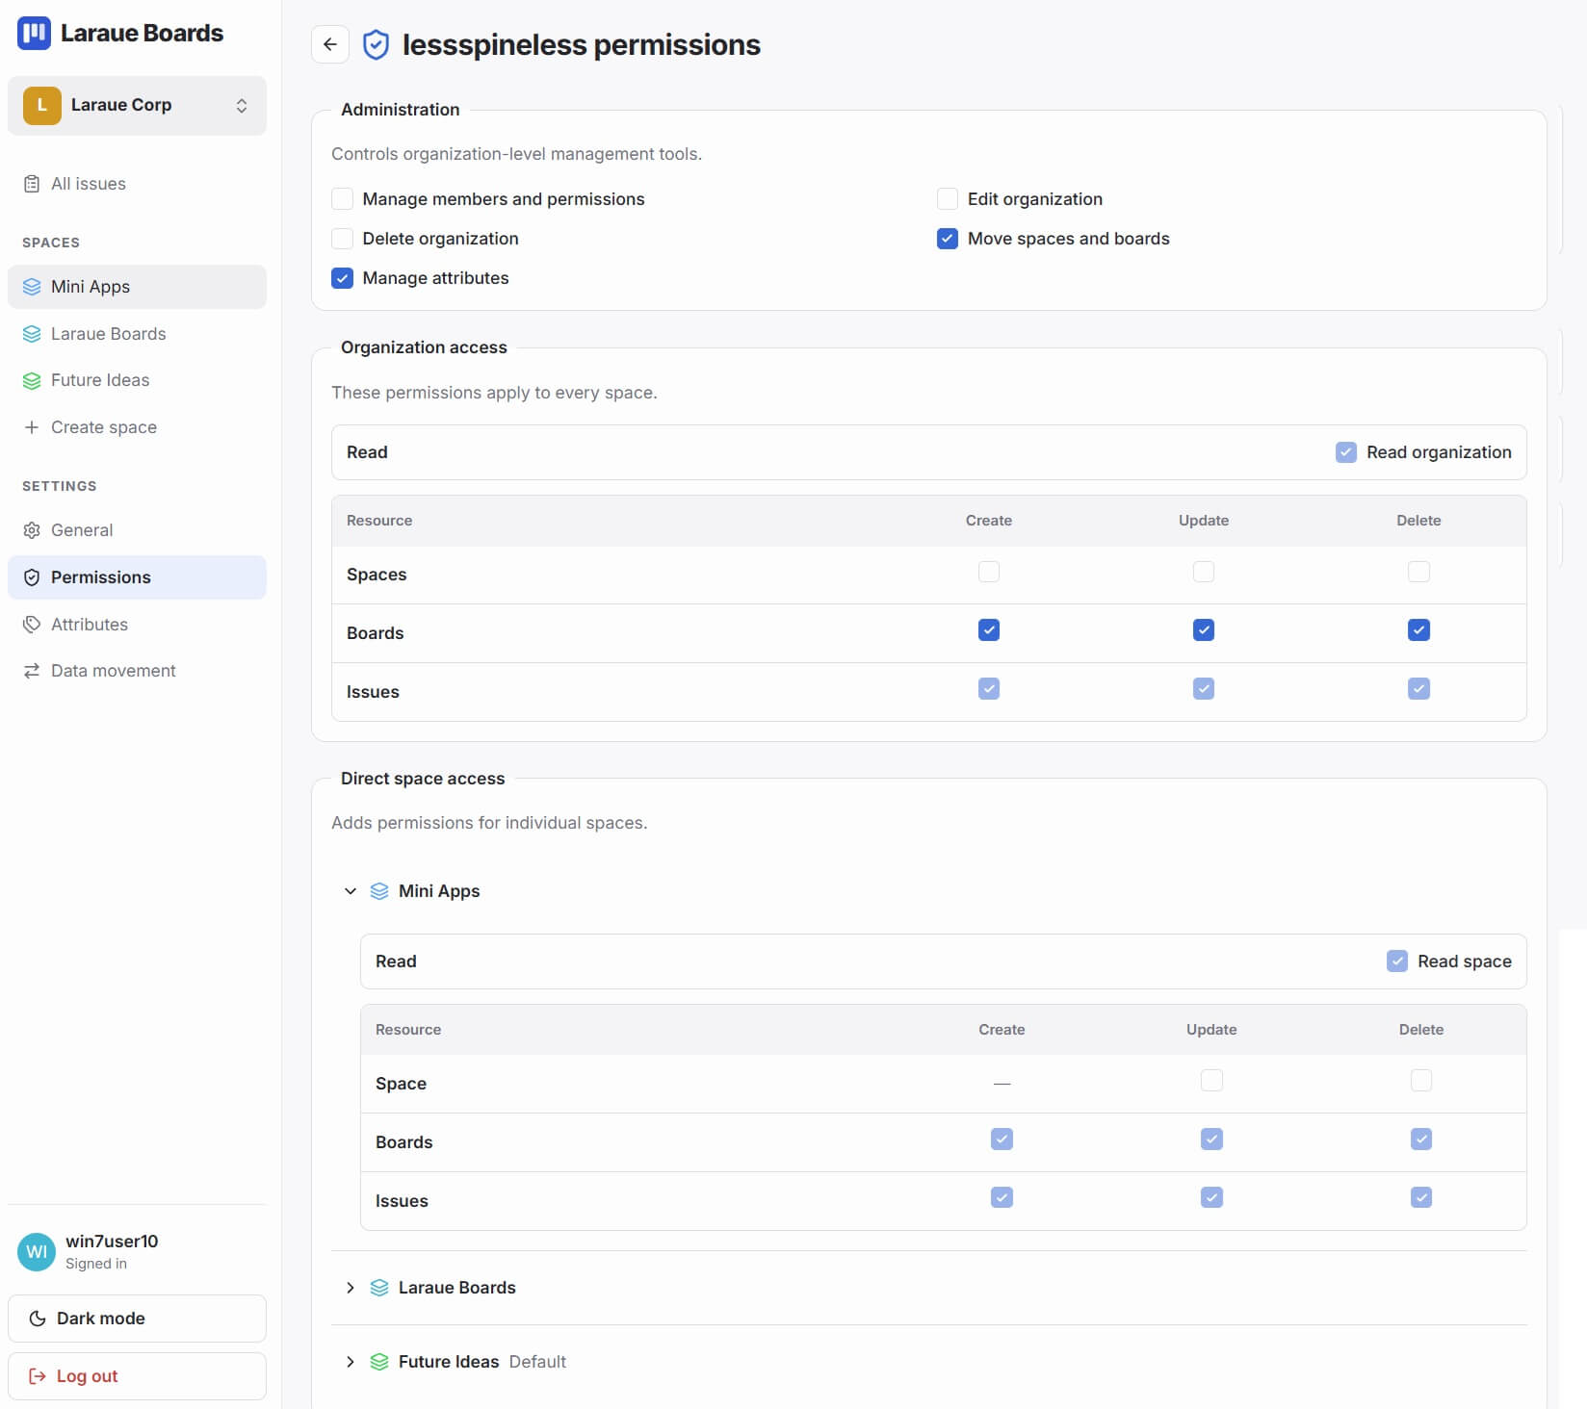Click the win7user10 avatar circle
The image size is (1587, 1409).
pos(37,1251)
